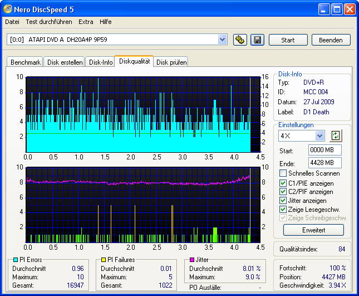
Task: Minimize the Nero DiscSpeed window
Action: pyautogui.click(x=323, y=9)
